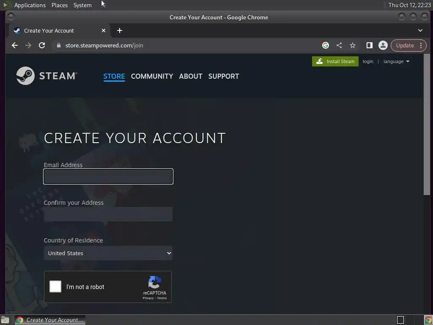This screenshot has width=433, height=325.
Task: Open Chrome's three-dot menu
Action: coord(421,45)
